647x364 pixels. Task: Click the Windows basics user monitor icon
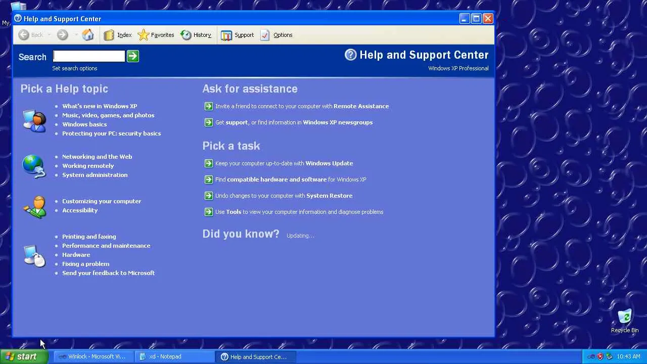point(34,120)
